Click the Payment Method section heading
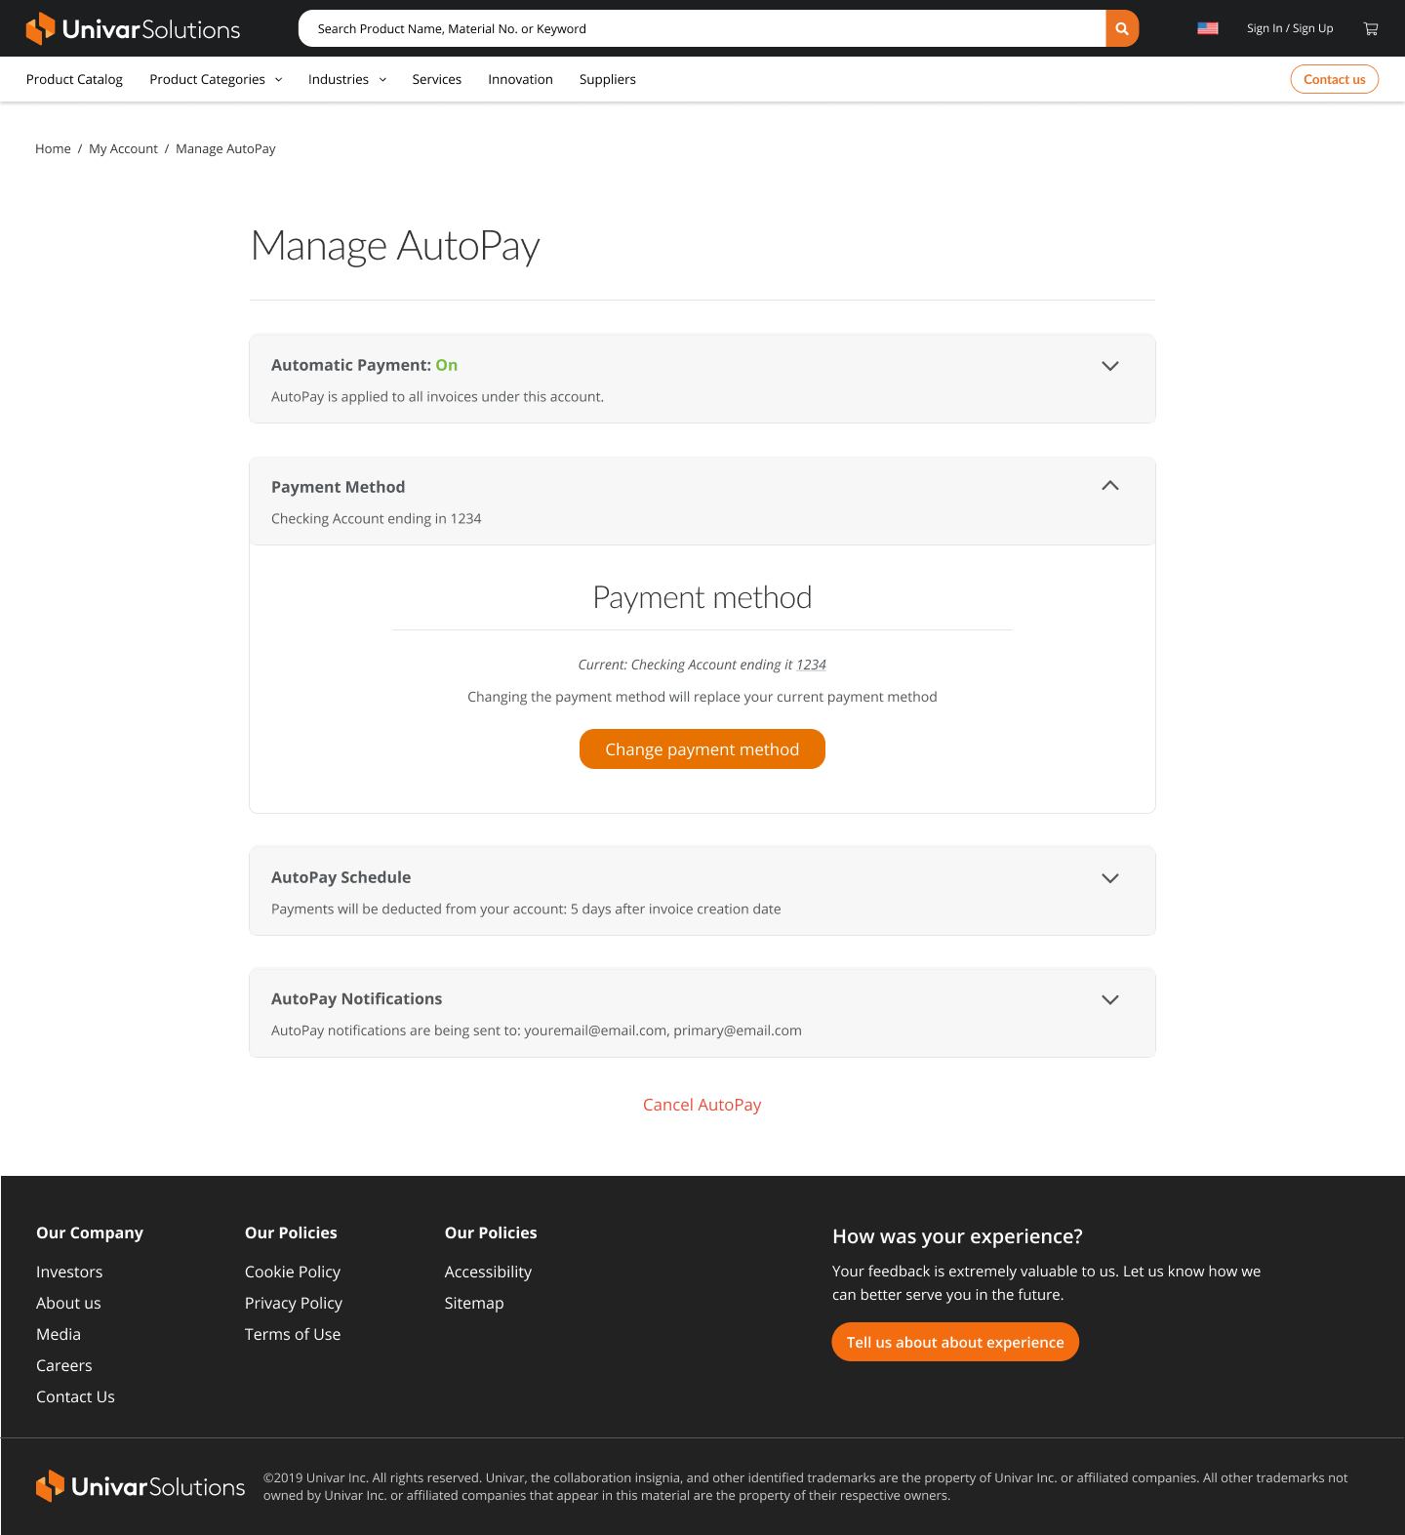The height and width of the screenshot is (1535, 1405). point(338,487)
